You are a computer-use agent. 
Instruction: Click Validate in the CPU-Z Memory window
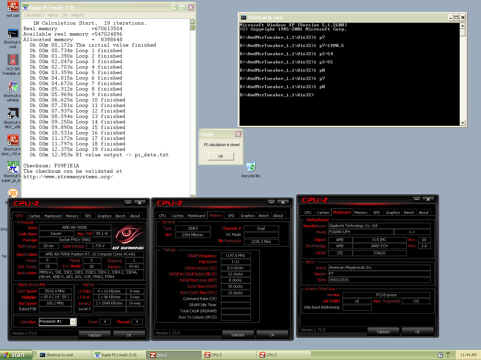point(238,335)
